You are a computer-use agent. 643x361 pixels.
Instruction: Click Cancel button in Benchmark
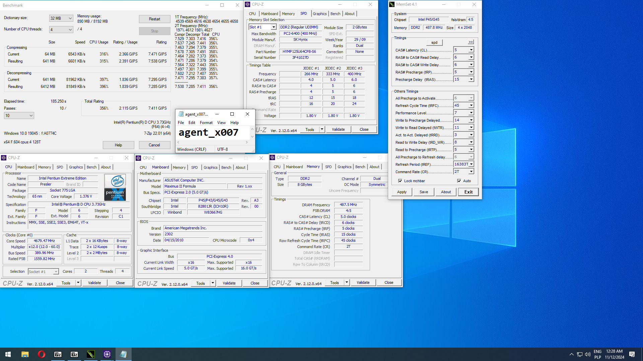point(154,145)
